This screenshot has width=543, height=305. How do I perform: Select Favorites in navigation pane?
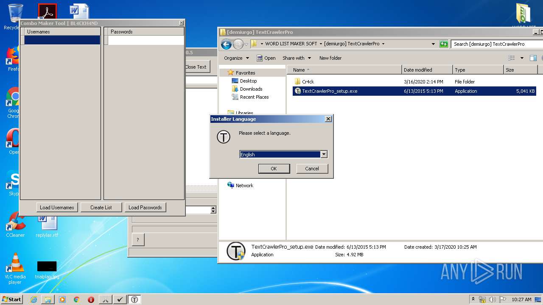[245, 73]
